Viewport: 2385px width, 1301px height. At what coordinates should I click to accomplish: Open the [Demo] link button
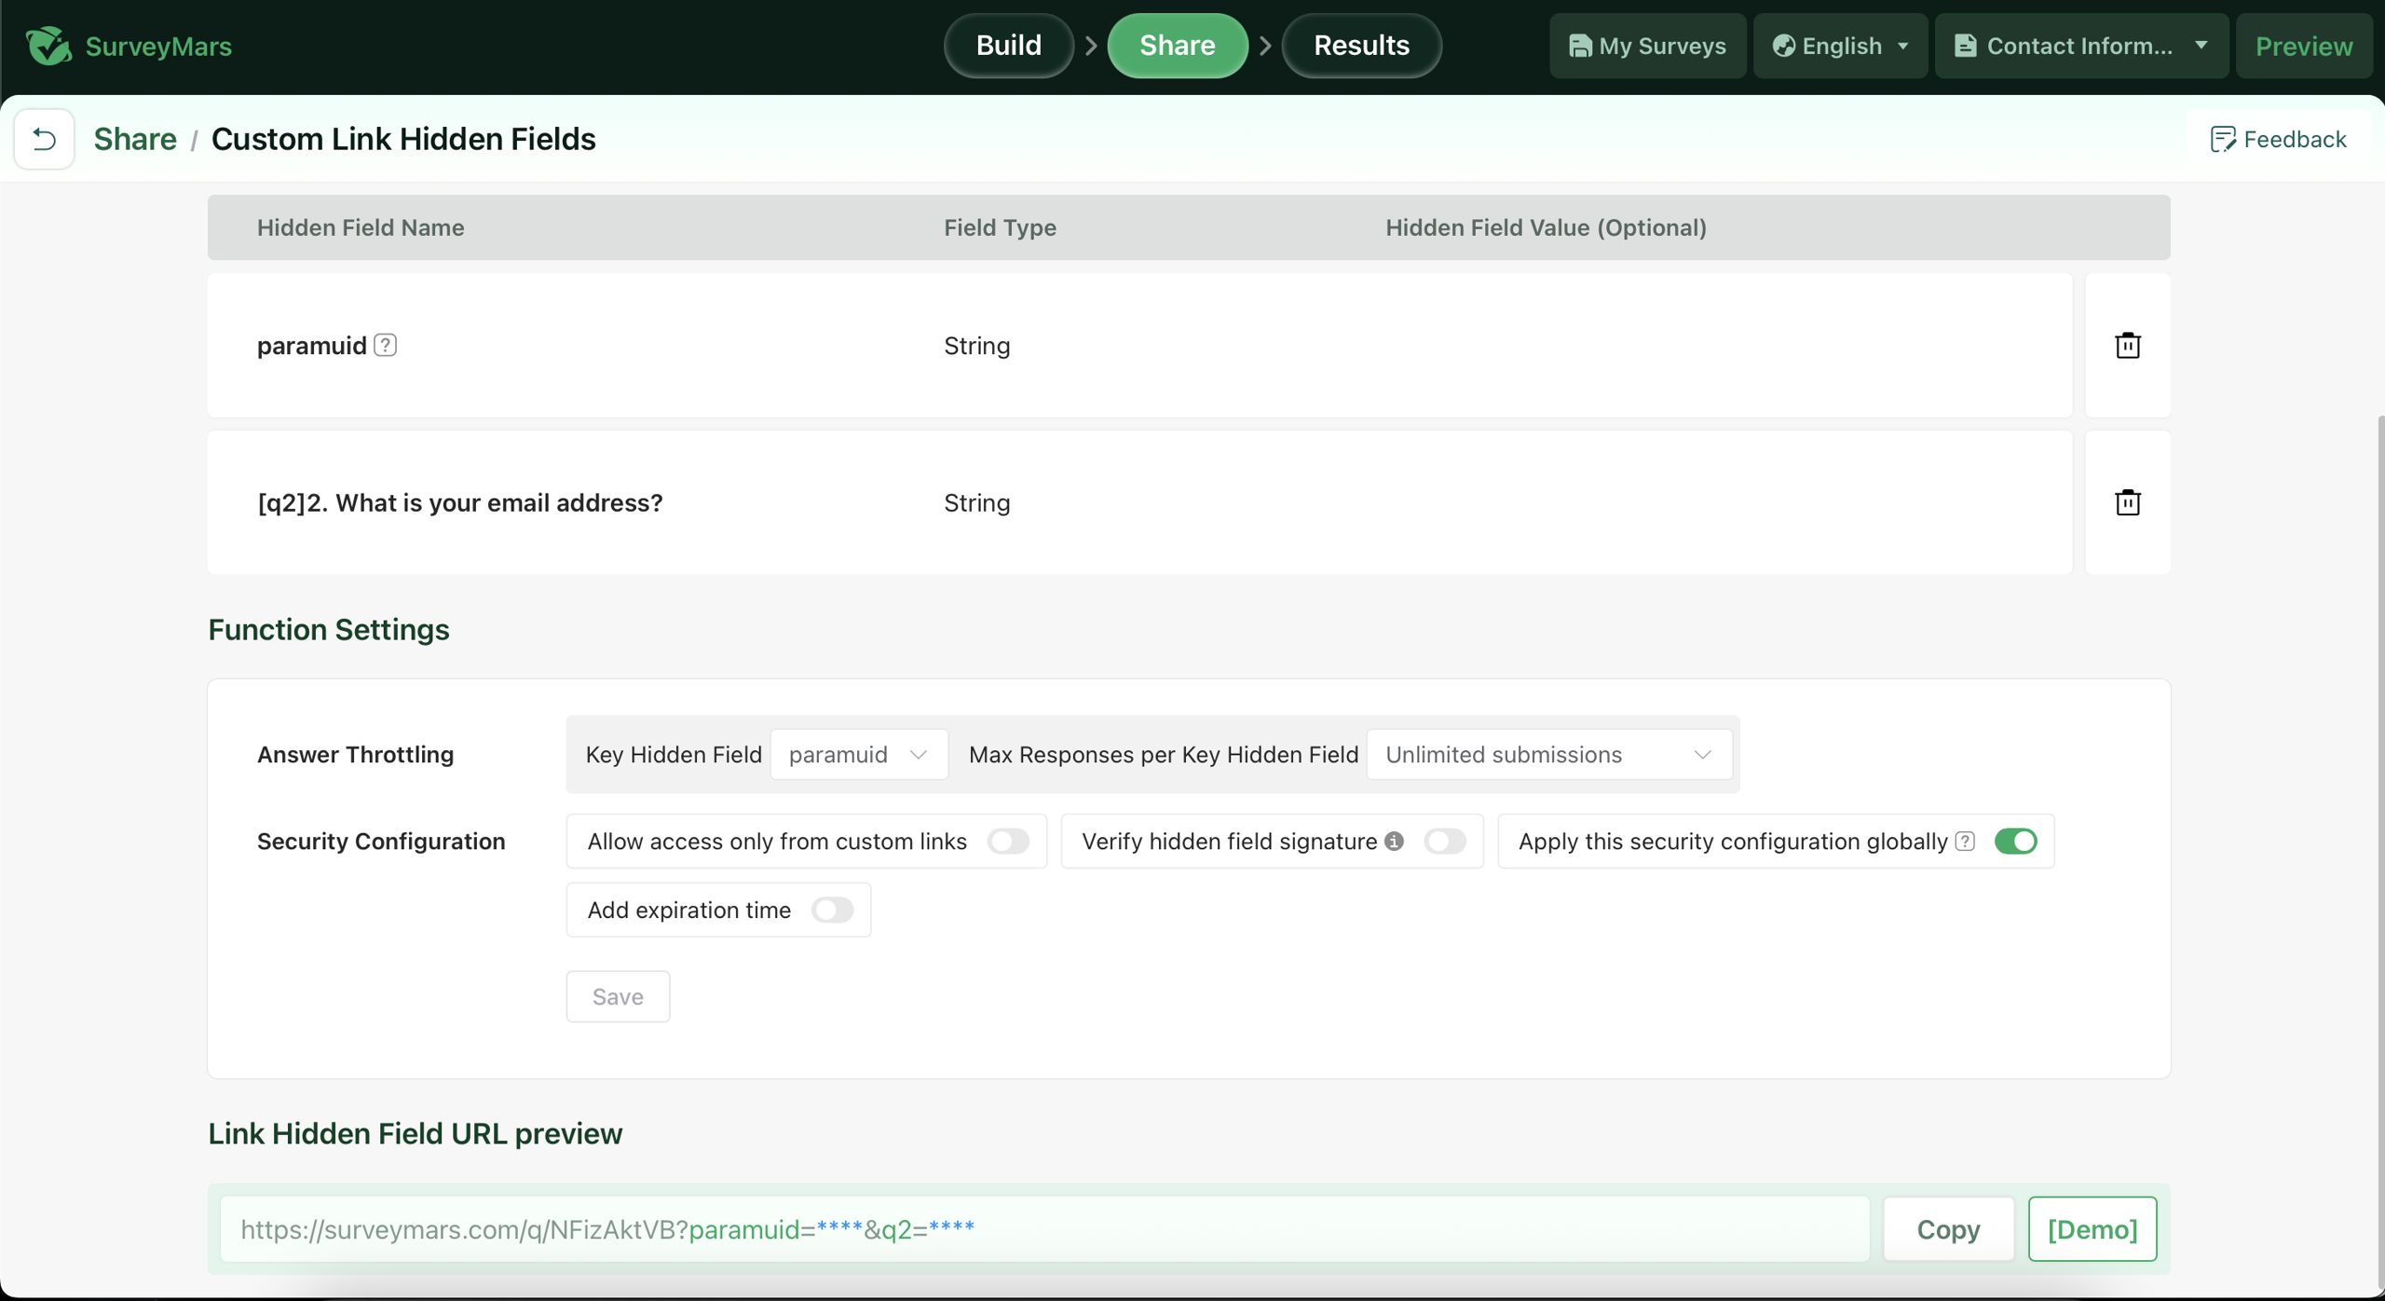(x=2092, y=1230)
